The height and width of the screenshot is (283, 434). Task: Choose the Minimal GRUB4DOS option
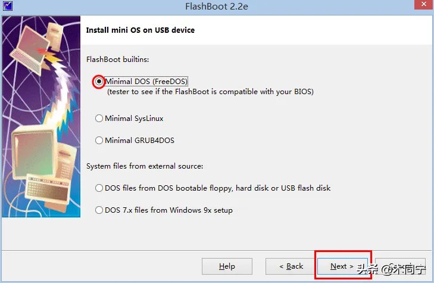pos(99,141)
